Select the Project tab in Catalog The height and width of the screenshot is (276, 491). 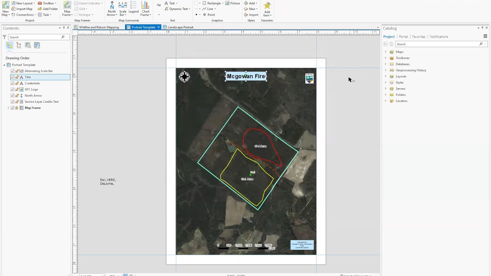[x=389, y=36]
